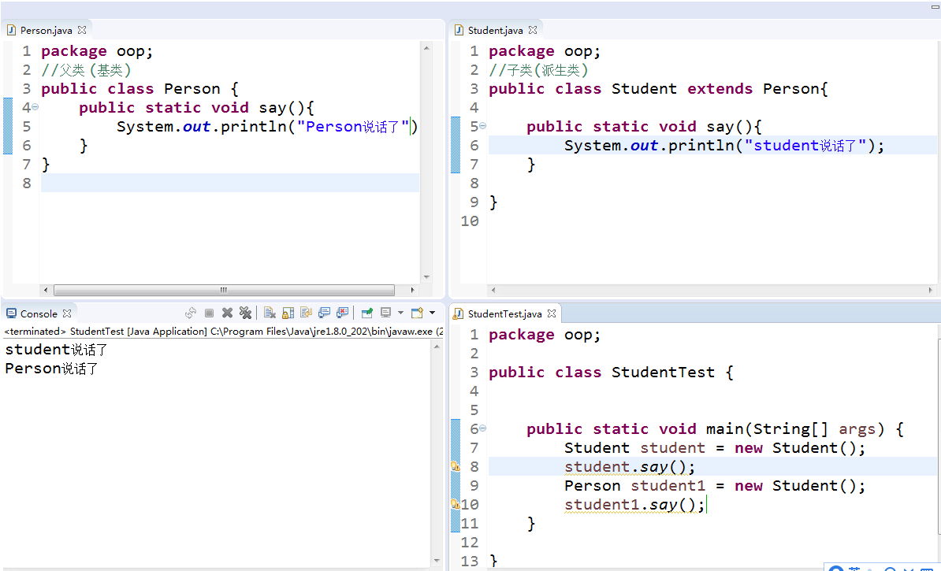Click the StudentTest.java file icon
Image resolution: width=941 pixels, height=571 pixels.
[459, 313]
